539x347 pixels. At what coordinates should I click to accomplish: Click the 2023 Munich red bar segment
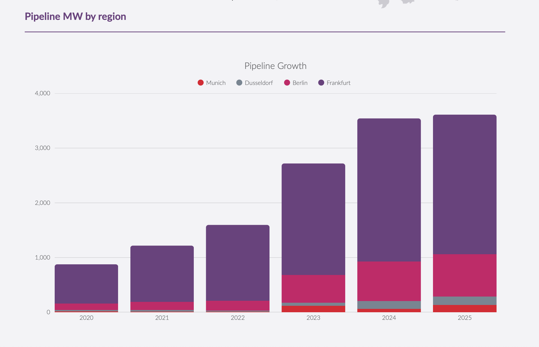314,309
